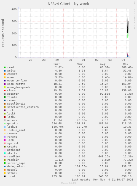Click the Munin 2.0.69 footer text
Viewport: 137px width, 186px height.
pyautogui.click(x=68, y=183)
